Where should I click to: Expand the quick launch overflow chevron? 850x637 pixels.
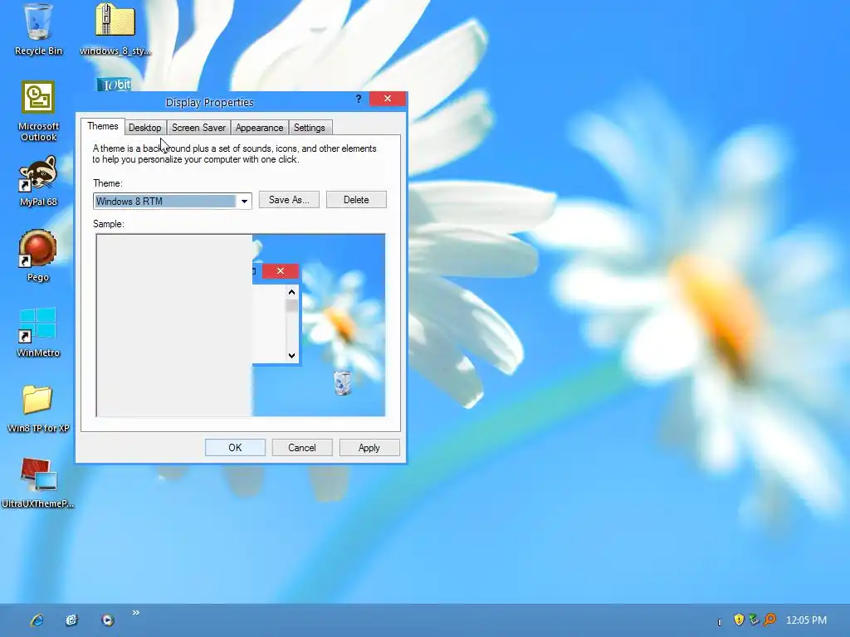coord(136,613)
